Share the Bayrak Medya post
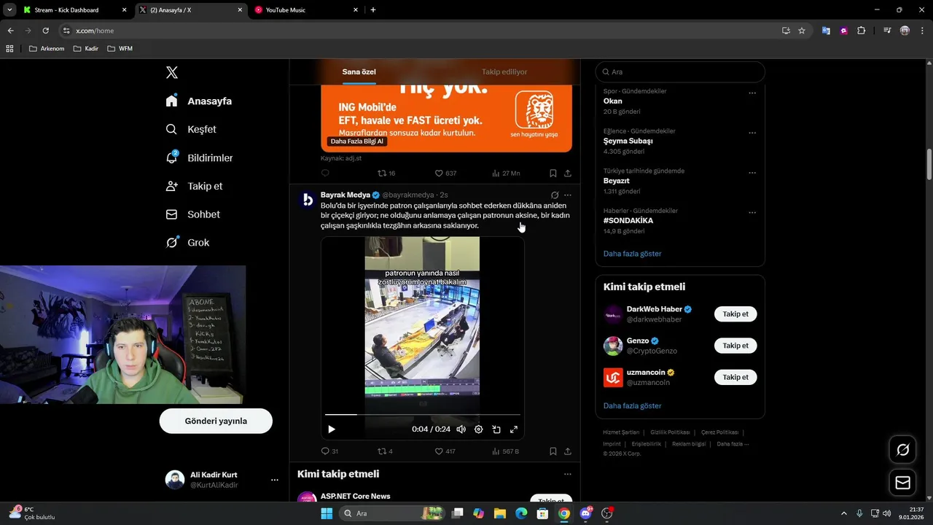The image size is (933, 525). pos(568,451)
